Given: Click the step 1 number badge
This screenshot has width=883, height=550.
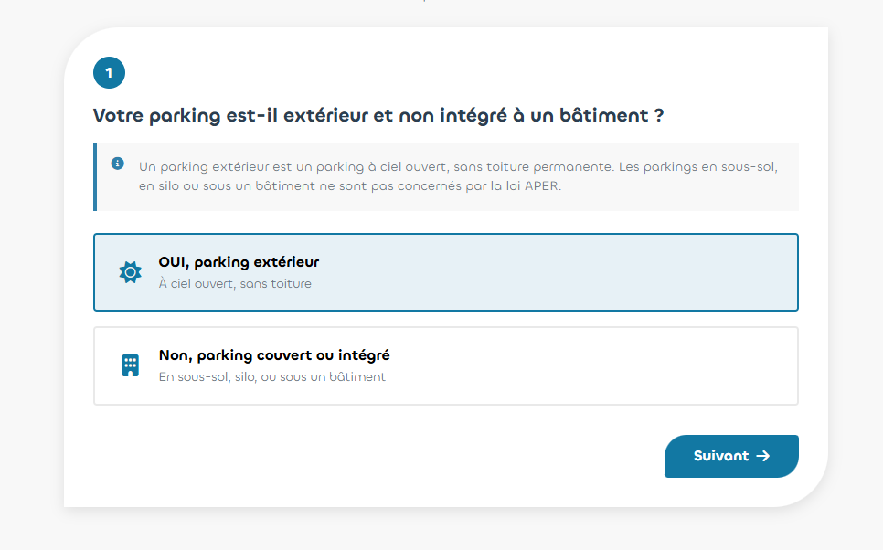Looking at the screenshot, I should coord(109,73).
